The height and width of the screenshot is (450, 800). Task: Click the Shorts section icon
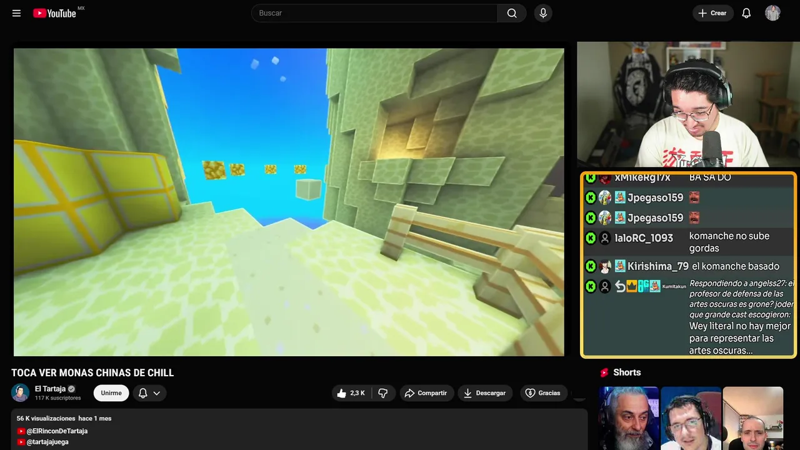pyautogui.click(x=604, y=372)
